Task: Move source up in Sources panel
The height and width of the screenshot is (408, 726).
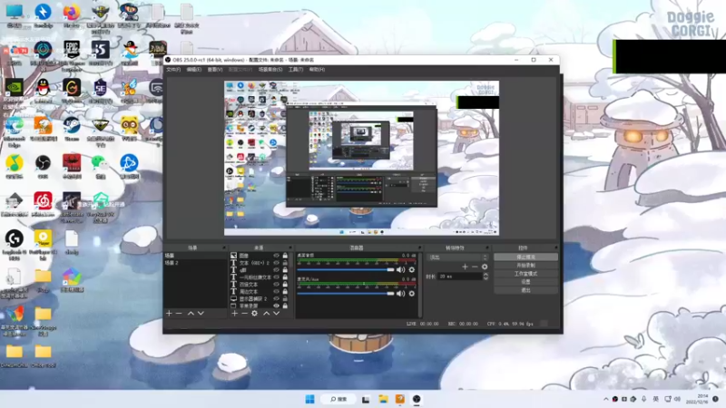Action: pos(266,314)
